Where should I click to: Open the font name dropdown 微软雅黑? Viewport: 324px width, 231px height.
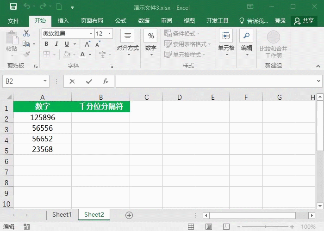pyautogui.click(x=91, y=33)
